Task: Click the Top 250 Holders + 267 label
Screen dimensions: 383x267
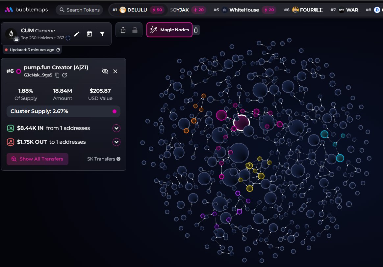Action: pyautogui.click(x=42, y=38)
